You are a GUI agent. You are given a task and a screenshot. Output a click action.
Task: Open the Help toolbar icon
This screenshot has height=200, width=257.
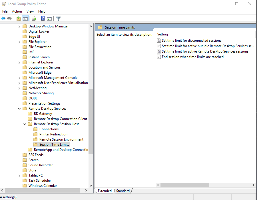(x=43, y=18)
